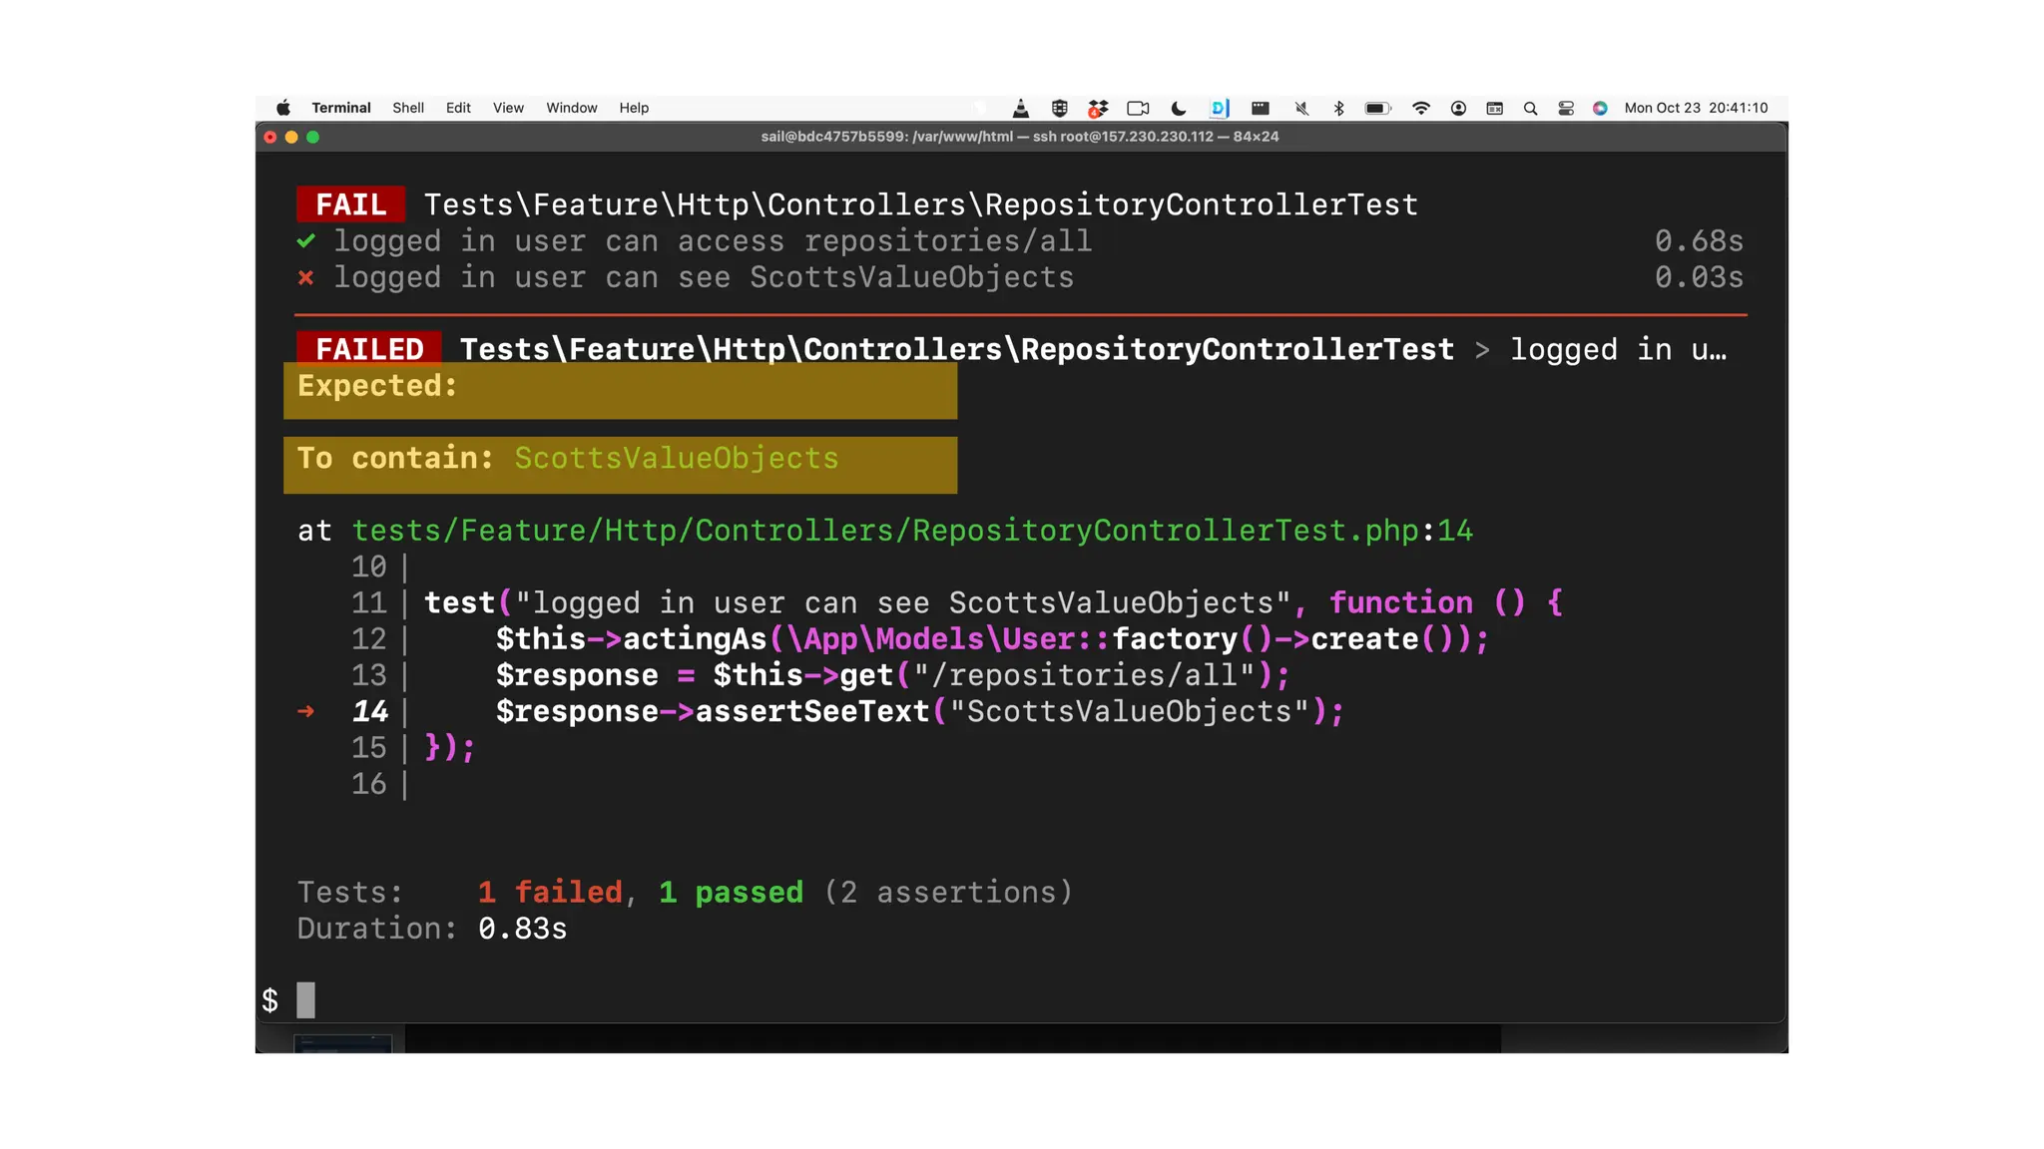The image size is (2044, 1149).
Task: Toggle the muted volume icon
Action: tap(1300, 108)
